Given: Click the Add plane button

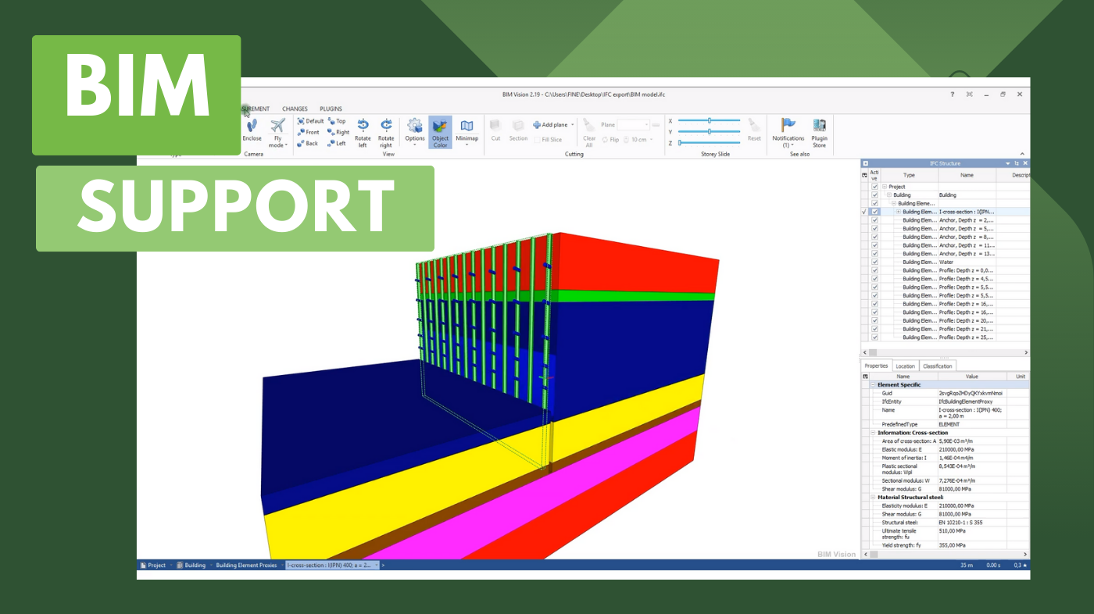Looking at the screenshot, I should (553, 125).
